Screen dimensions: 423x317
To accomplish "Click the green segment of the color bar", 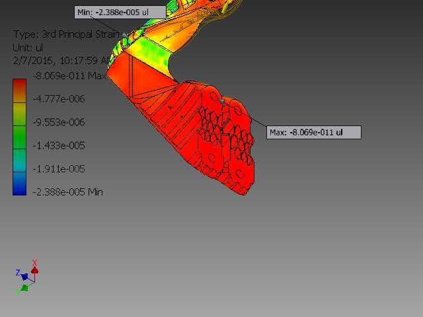I will coord(19,137).
